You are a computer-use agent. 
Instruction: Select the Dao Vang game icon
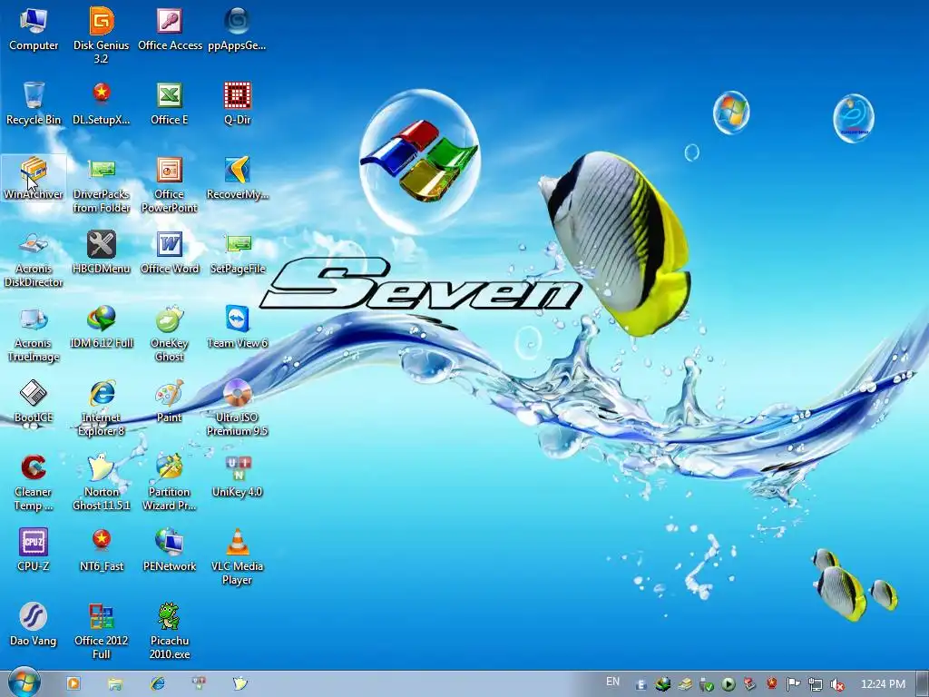(x=34, y=624)
